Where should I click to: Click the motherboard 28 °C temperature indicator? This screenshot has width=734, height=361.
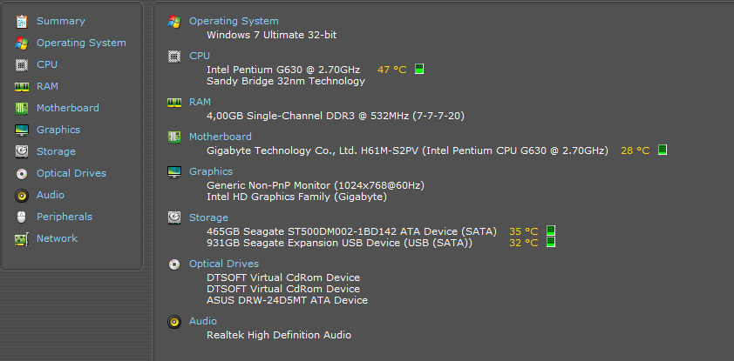click(x=663, y=150)
